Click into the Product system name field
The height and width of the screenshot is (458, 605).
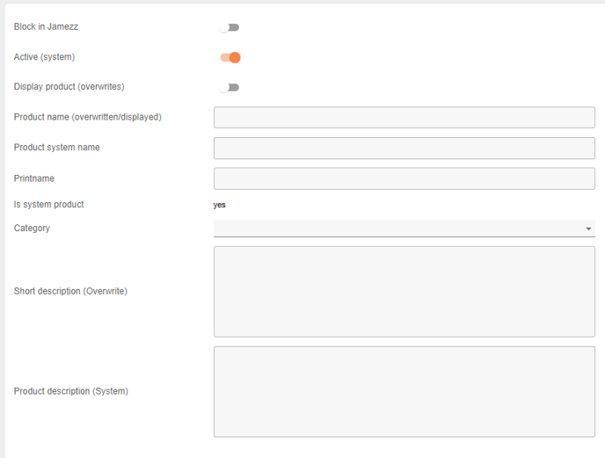404,148
